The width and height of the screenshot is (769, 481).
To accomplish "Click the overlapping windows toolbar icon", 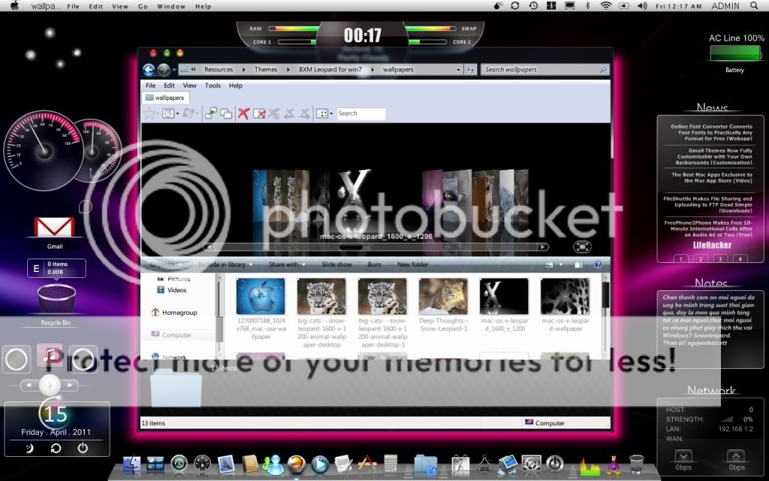I will pyautogui.click(x=226, y=113).
